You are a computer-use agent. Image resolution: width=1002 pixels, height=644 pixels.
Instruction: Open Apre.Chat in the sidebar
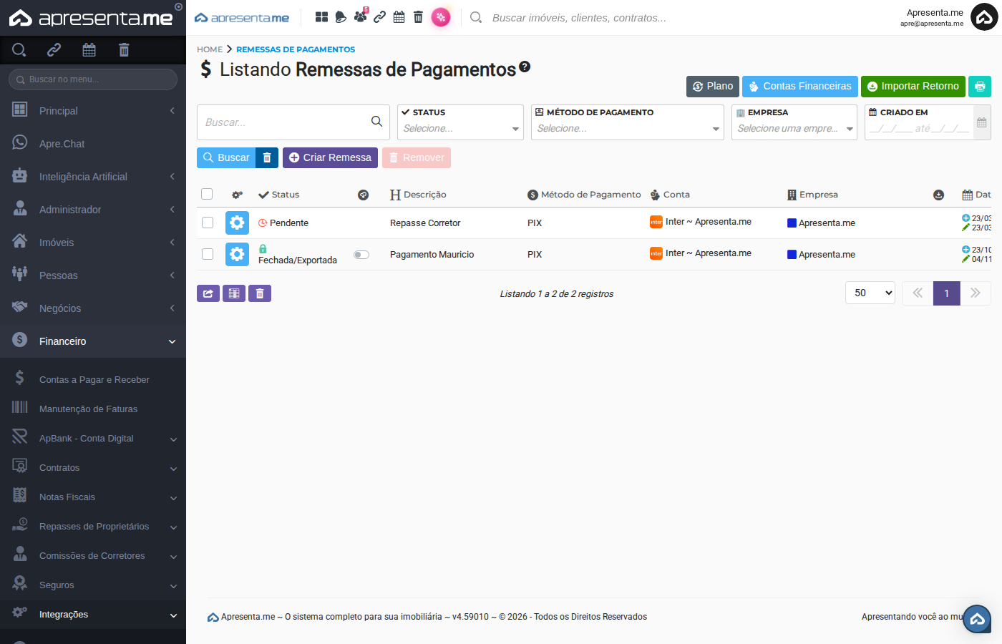coord(93,144)
